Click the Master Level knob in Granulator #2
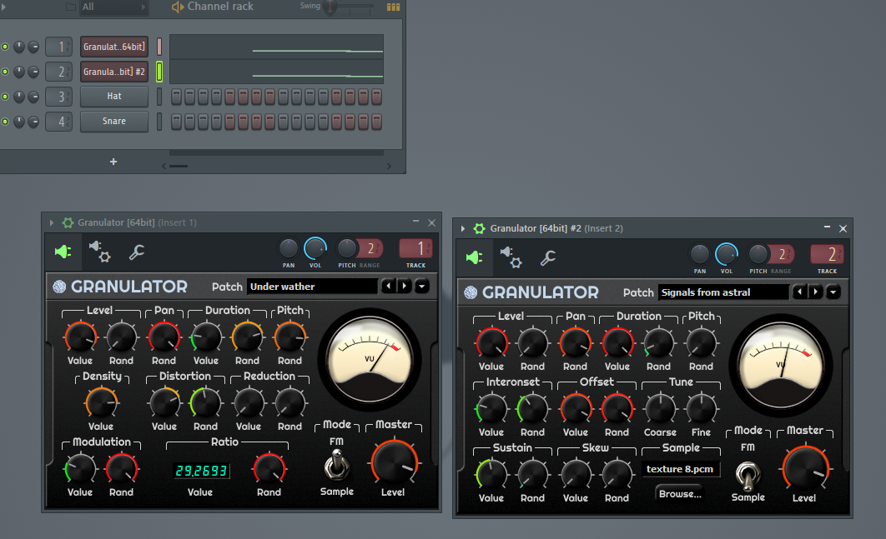 point(804,468)
